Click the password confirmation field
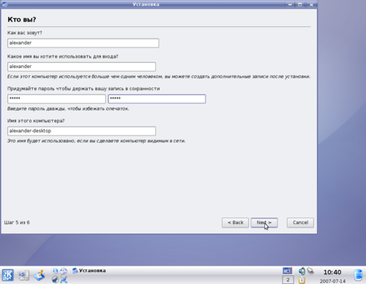366x284 pixels. tap(157, 99)
